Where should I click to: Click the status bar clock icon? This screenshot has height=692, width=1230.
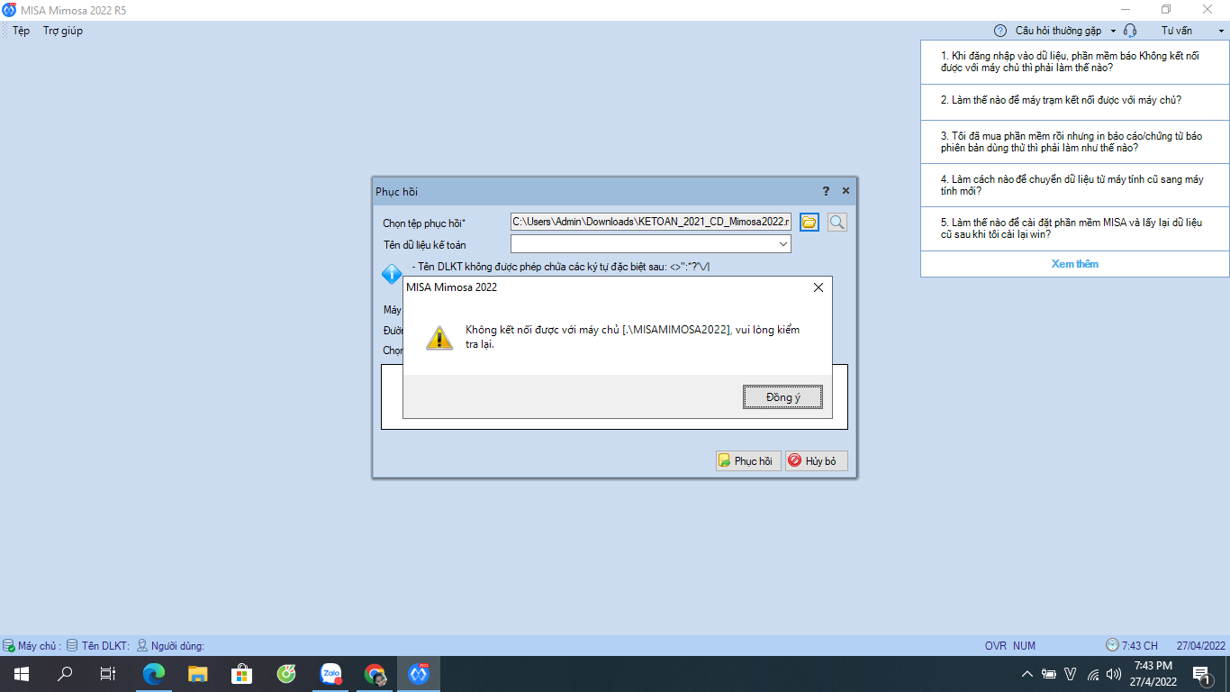(1113, 646)
